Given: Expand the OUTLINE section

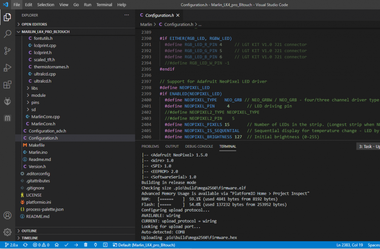Looking at the screenshot, I should coord(29,231).
